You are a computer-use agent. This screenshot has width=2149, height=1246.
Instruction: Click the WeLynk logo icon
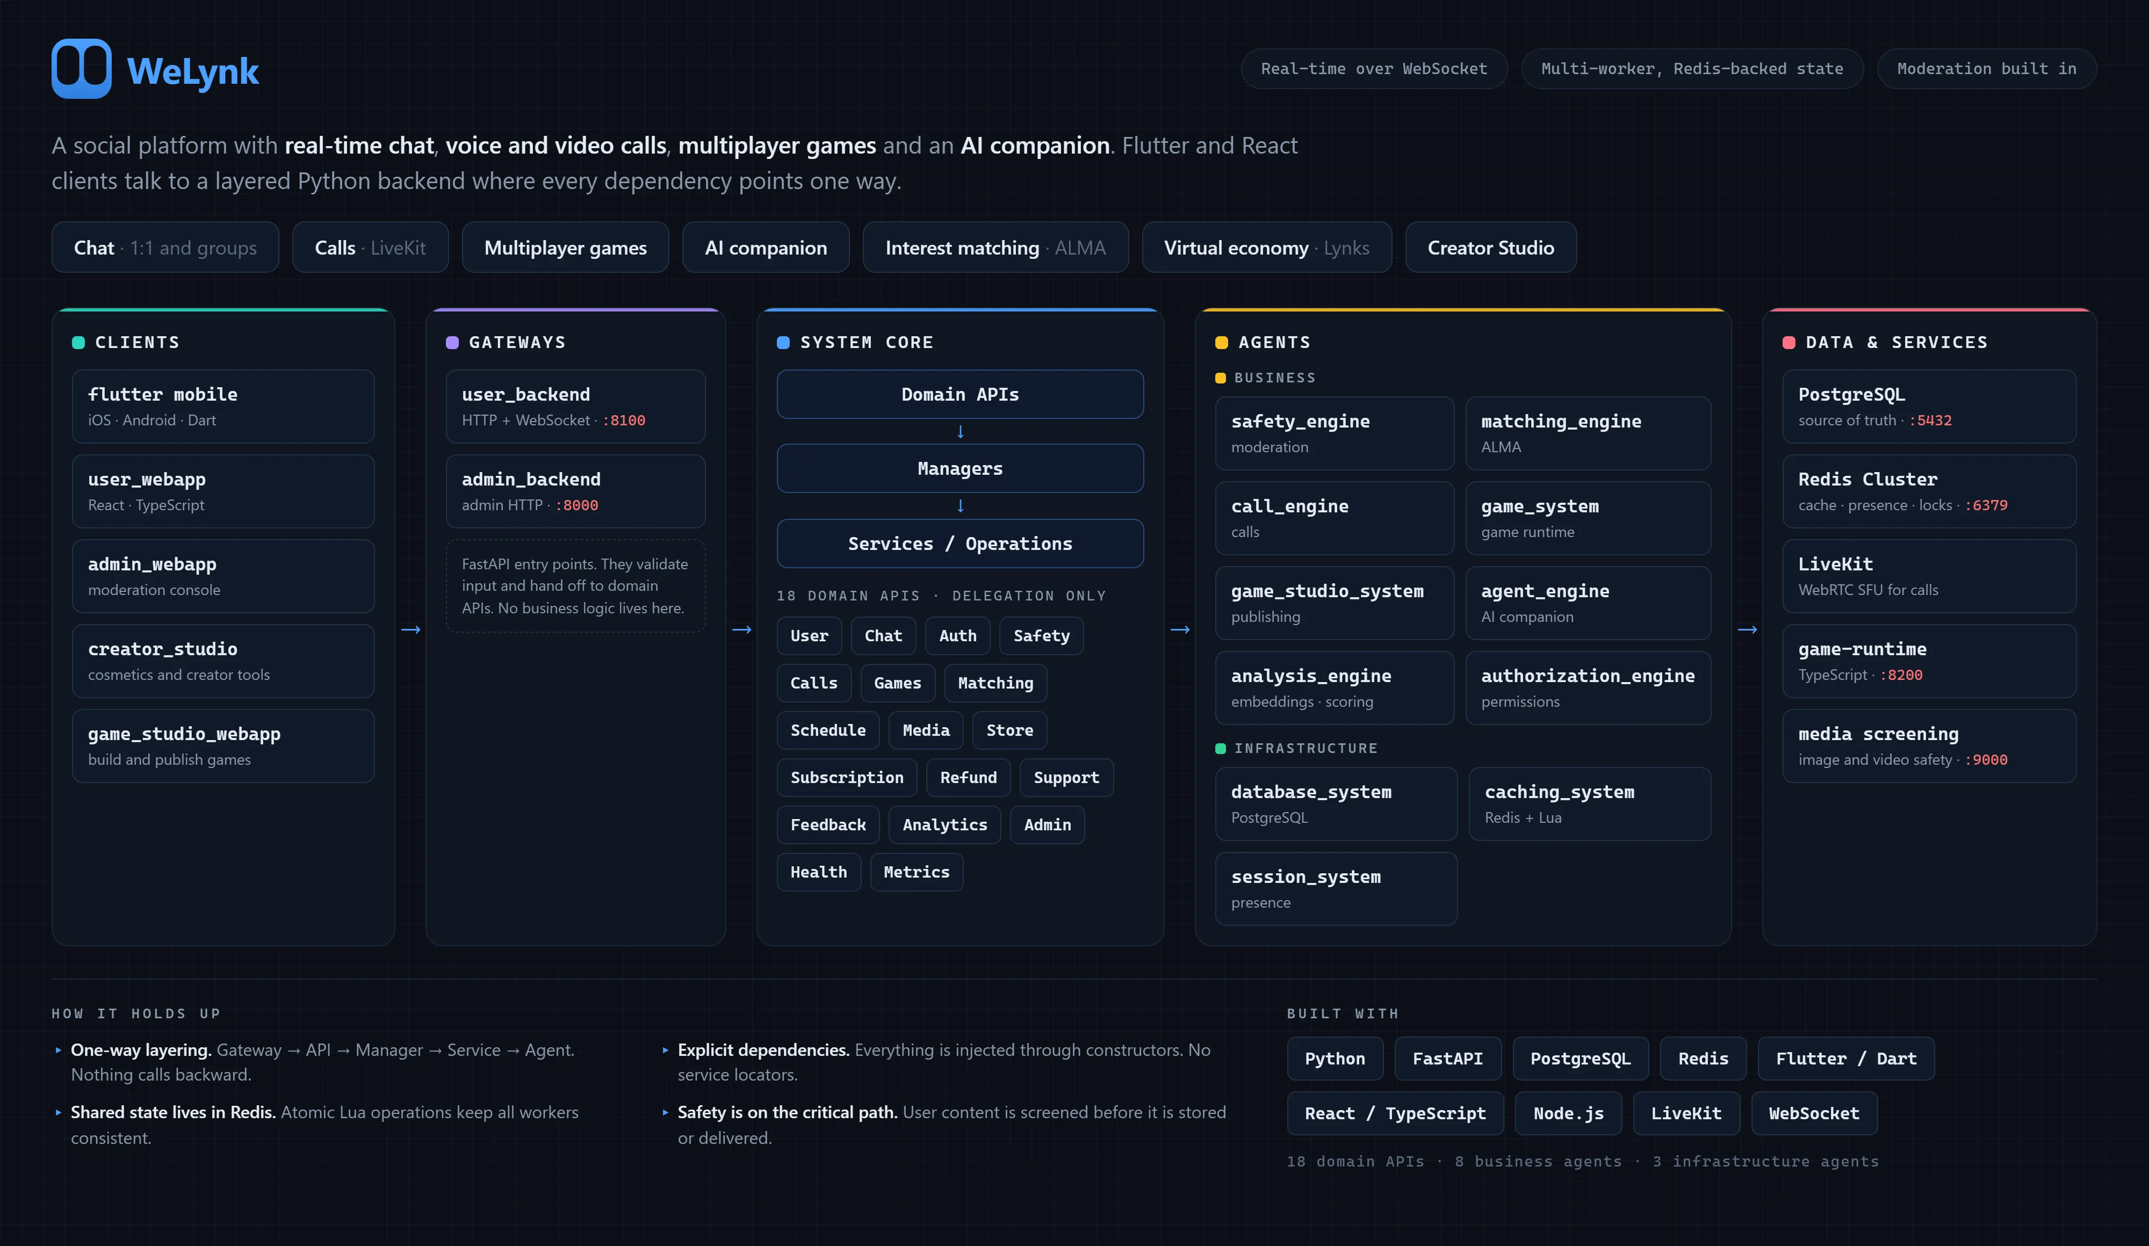[82, 68]
